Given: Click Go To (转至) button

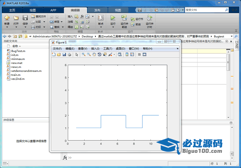Looking at the screenshot, I should [x=55, y=22].
